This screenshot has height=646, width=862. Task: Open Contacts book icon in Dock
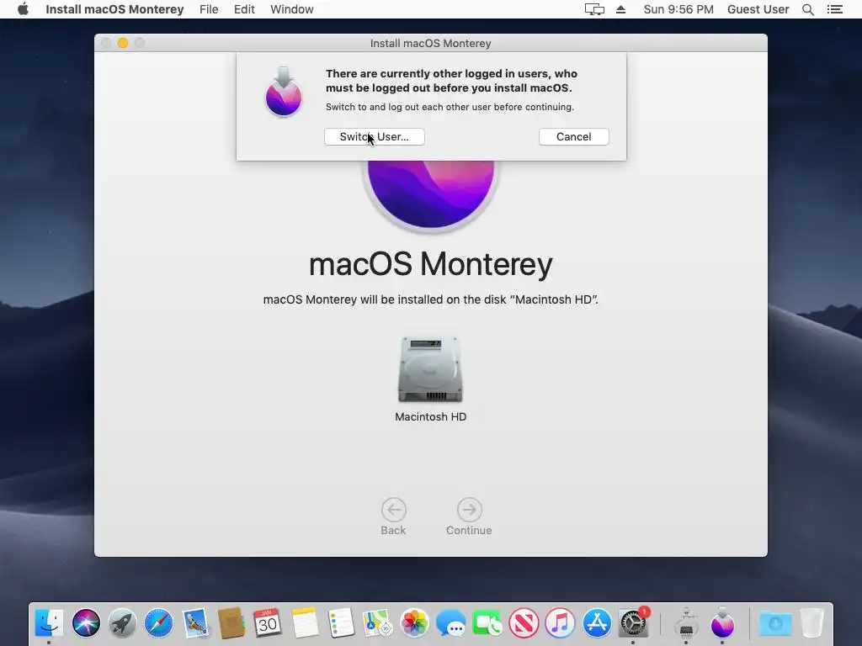pyautogui.click(x=231, y=623)
